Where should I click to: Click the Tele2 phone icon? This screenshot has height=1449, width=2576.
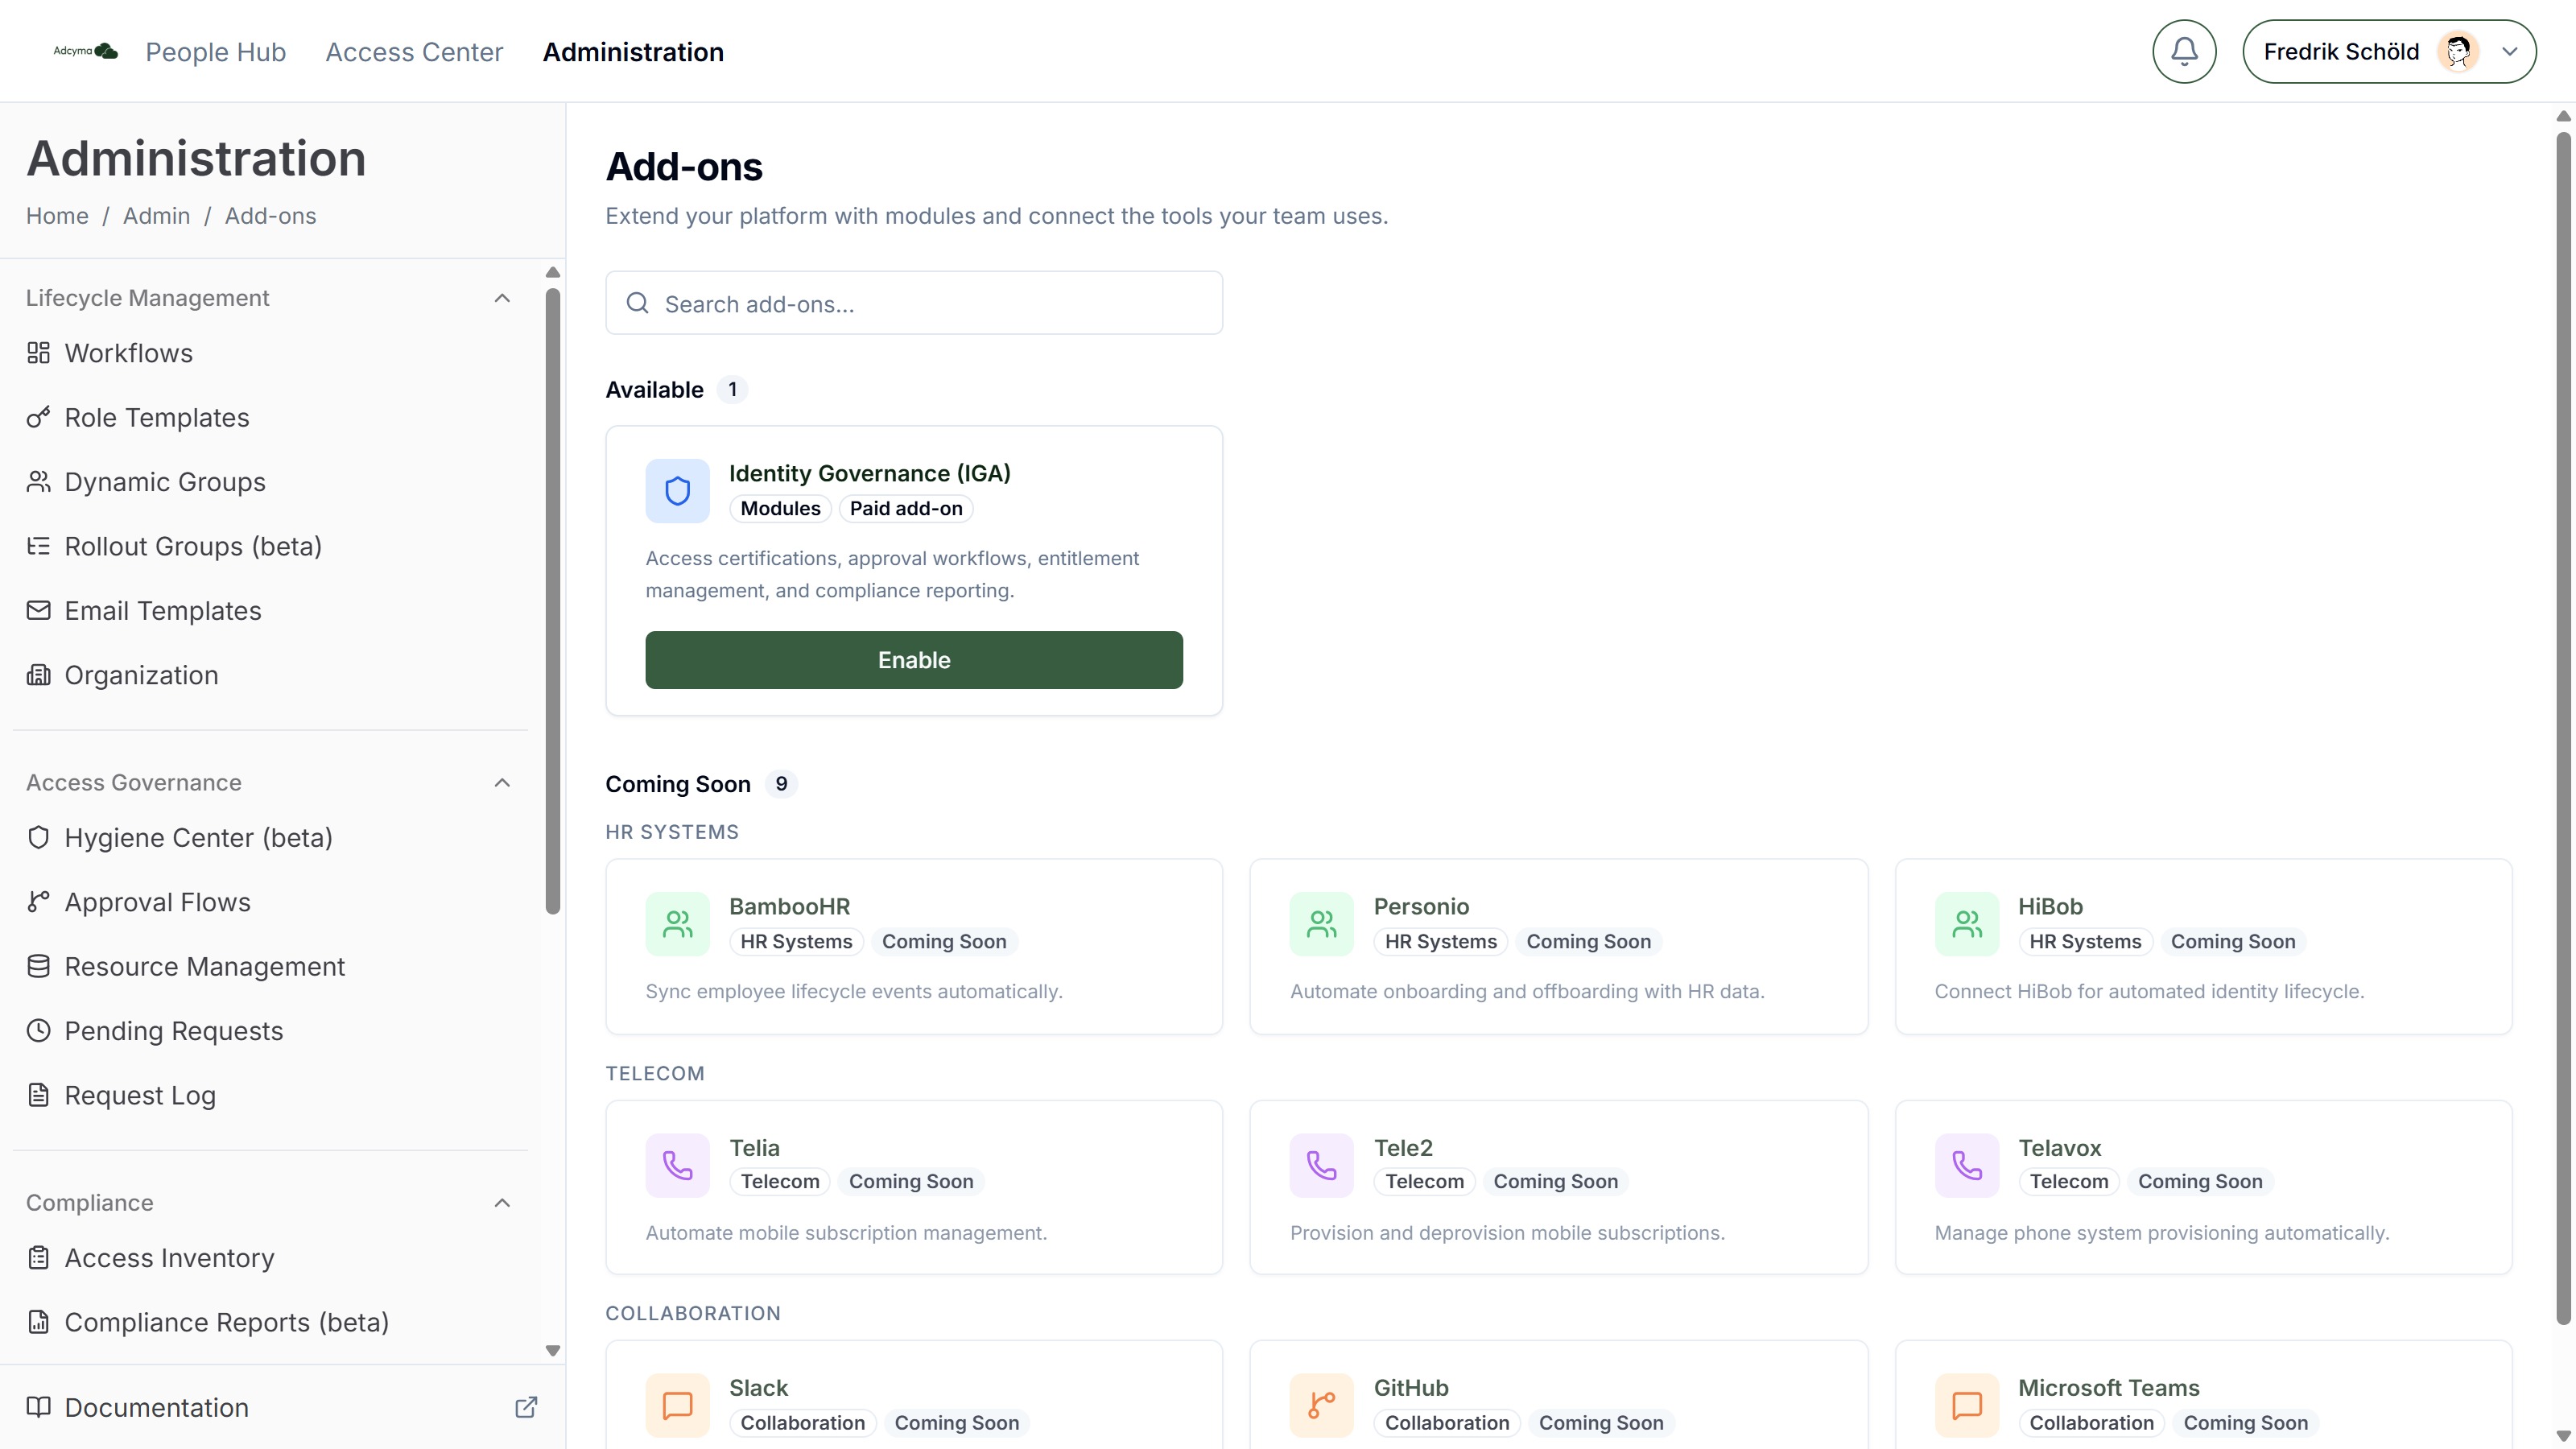click(1321, 1165)
